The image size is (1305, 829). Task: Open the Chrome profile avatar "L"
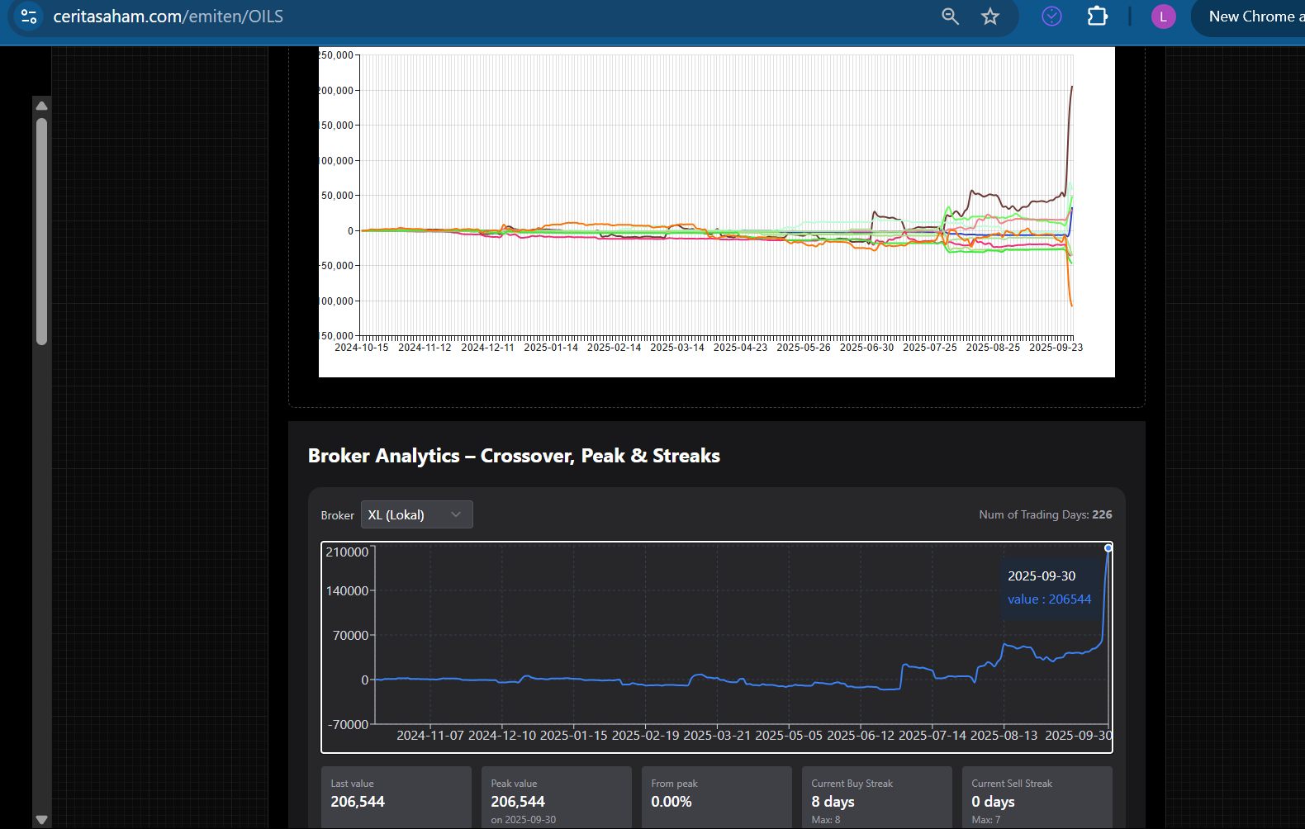(x=1163, y=17)
